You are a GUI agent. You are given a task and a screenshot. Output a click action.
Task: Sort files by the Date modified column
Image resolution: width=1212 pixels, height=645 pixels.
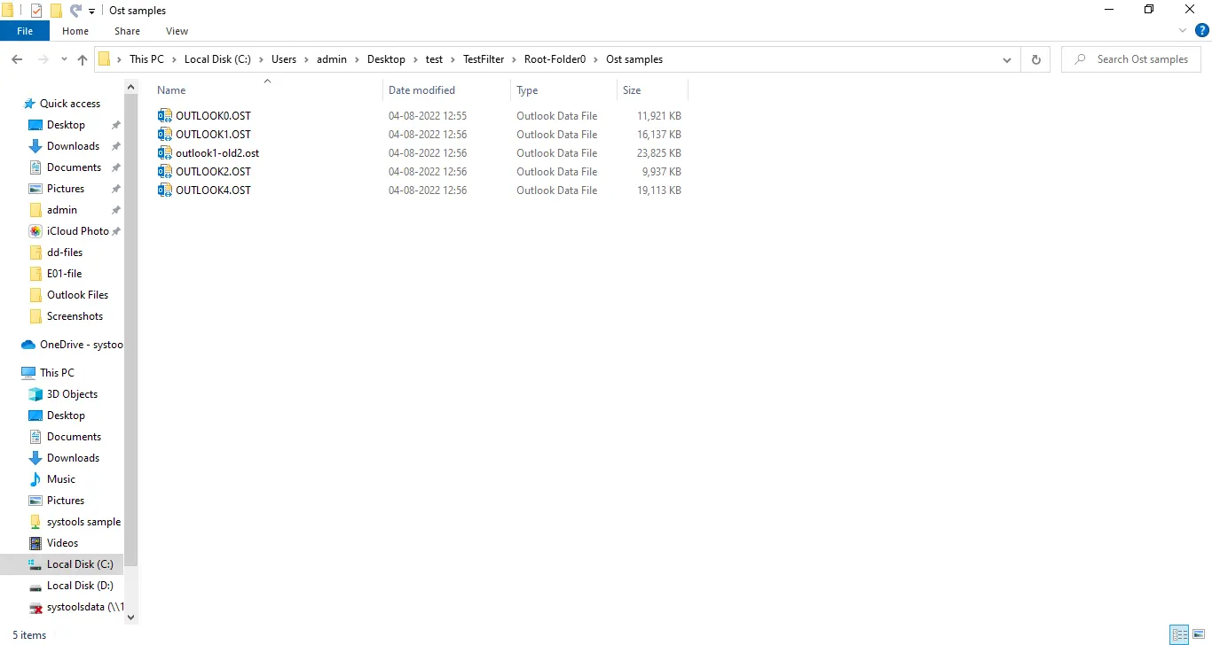pos(447,89)
